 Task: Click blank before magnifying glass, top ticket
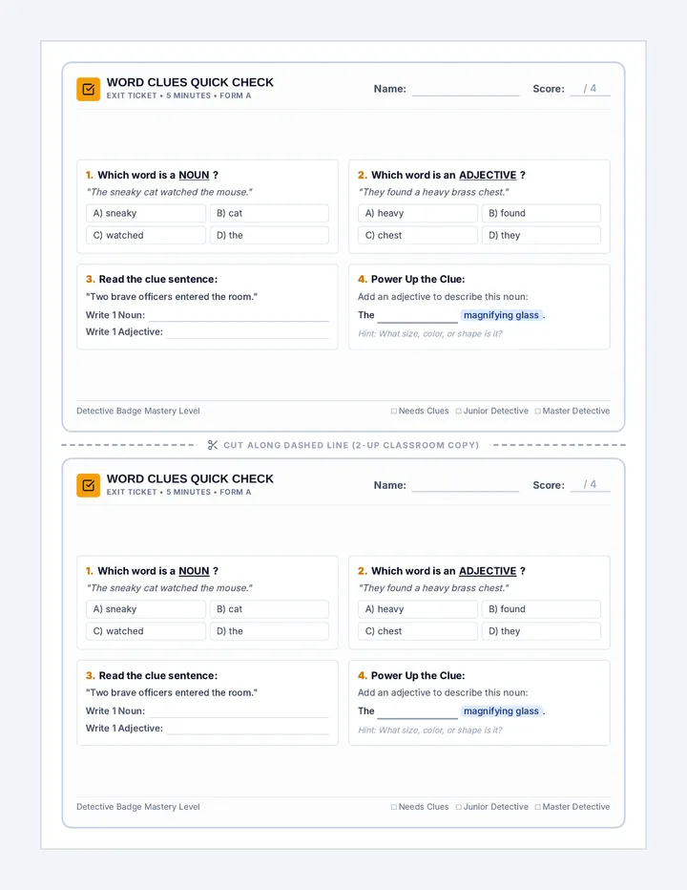pos(418,316)
